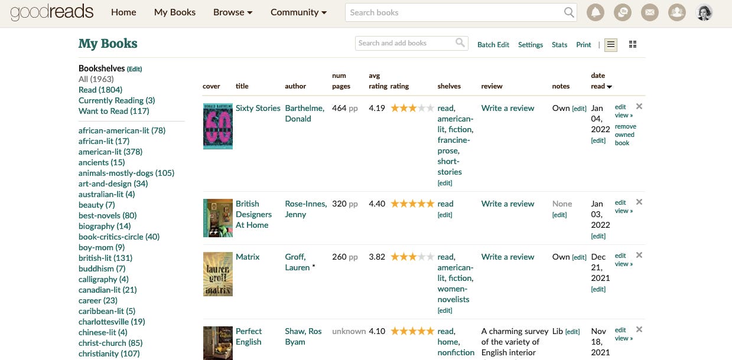This screenshot has width=732, height=360.
Task: Select the Currently Reading (3) shelf
Action: click(x=117, y=100)
